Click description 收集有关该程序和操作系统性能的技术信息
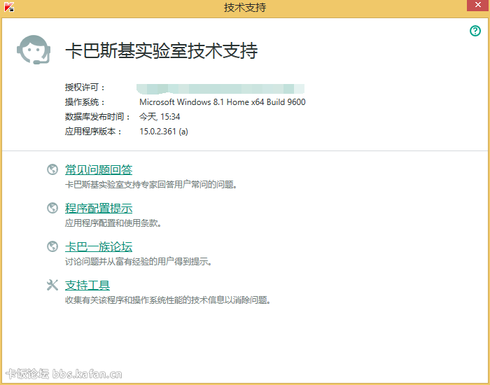490x385 pixels. (168, 300)
